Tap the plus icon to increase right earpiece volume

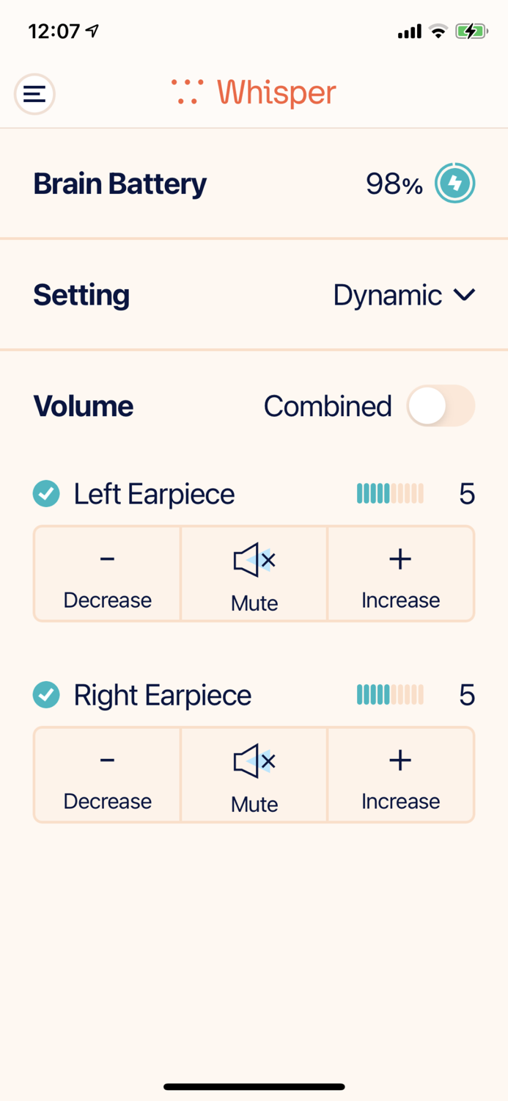(400, 761)
